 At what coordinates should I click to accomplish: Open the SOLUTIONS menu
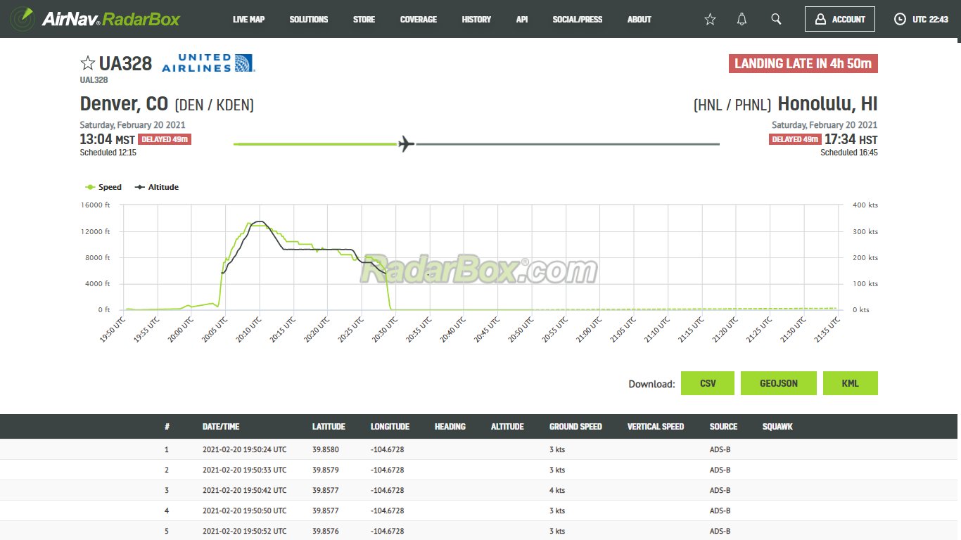click(x=309, y=20)
